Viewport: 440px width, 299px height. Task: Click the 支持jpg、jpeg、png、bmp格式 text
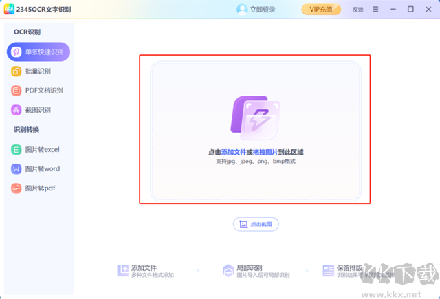pyautogui.click(x=256, y=162)
